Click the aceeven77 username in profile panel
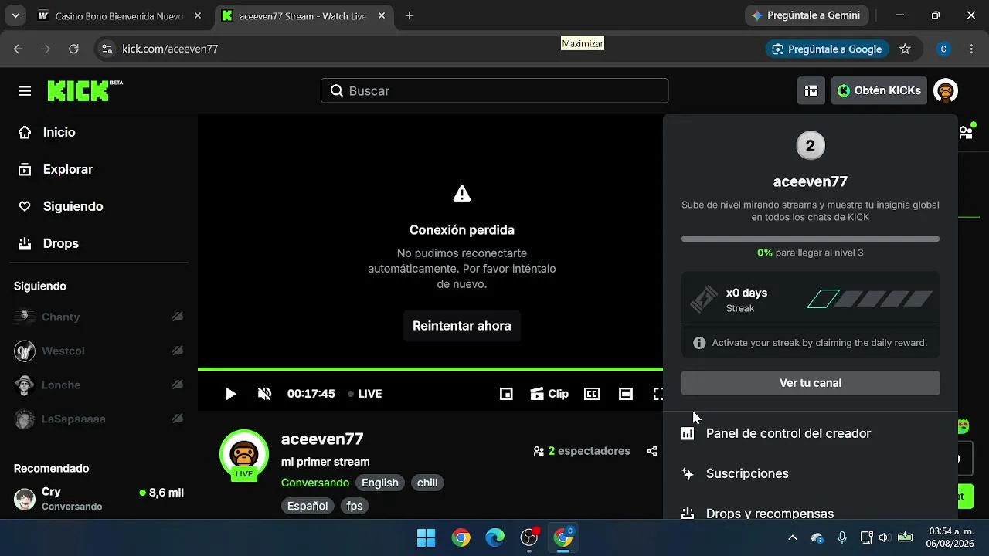The image size is (989, 556). coord(811,181)
